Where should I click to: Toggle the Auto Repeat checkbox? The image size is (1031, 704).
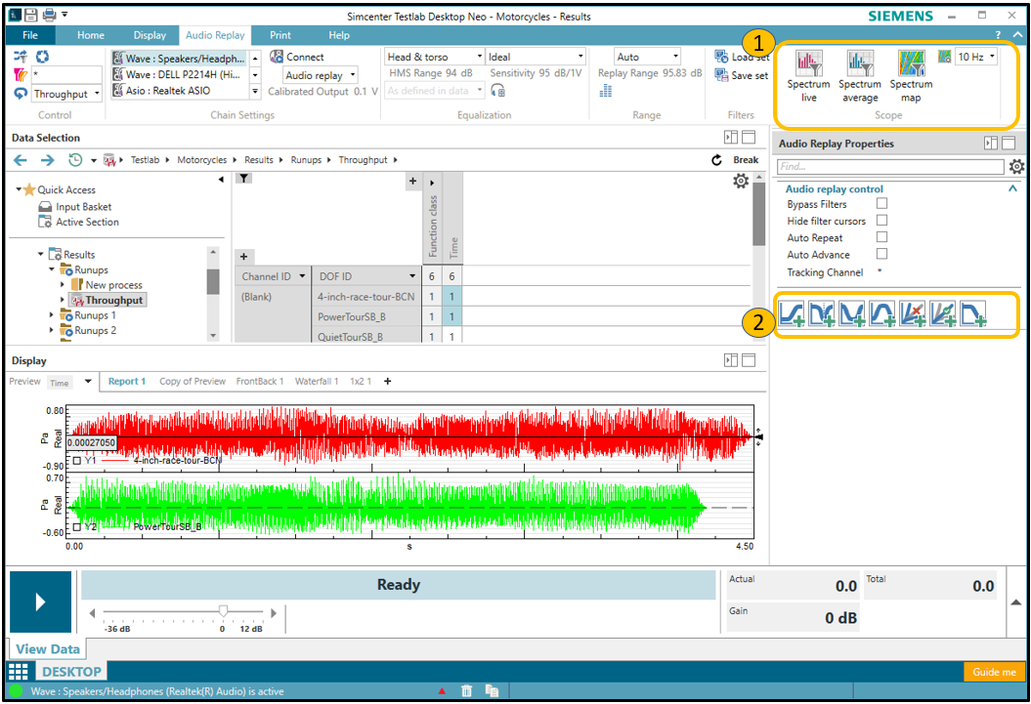(881, 237)
